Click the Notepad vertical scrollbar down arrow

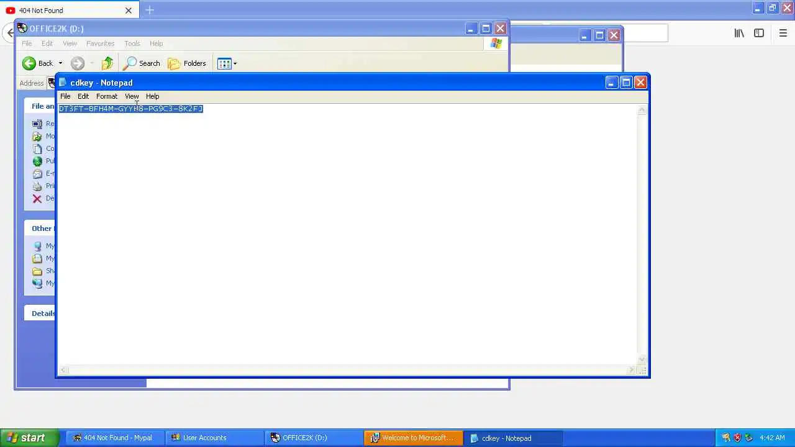642,359
